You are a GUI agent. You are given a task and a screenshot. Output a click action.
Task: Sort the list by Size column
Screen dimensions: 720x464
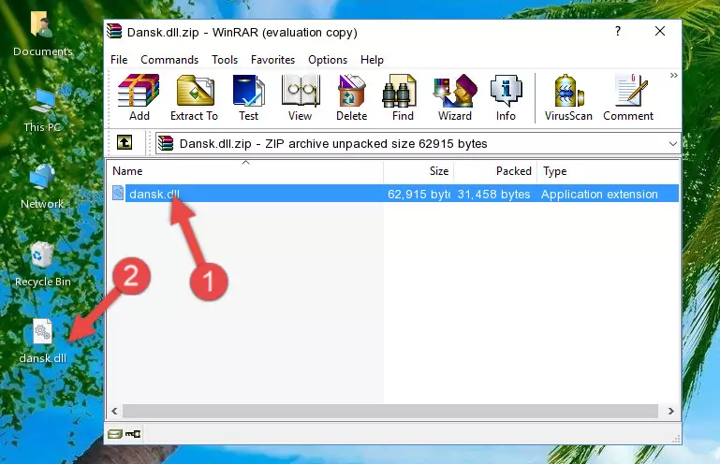[419, 171]
